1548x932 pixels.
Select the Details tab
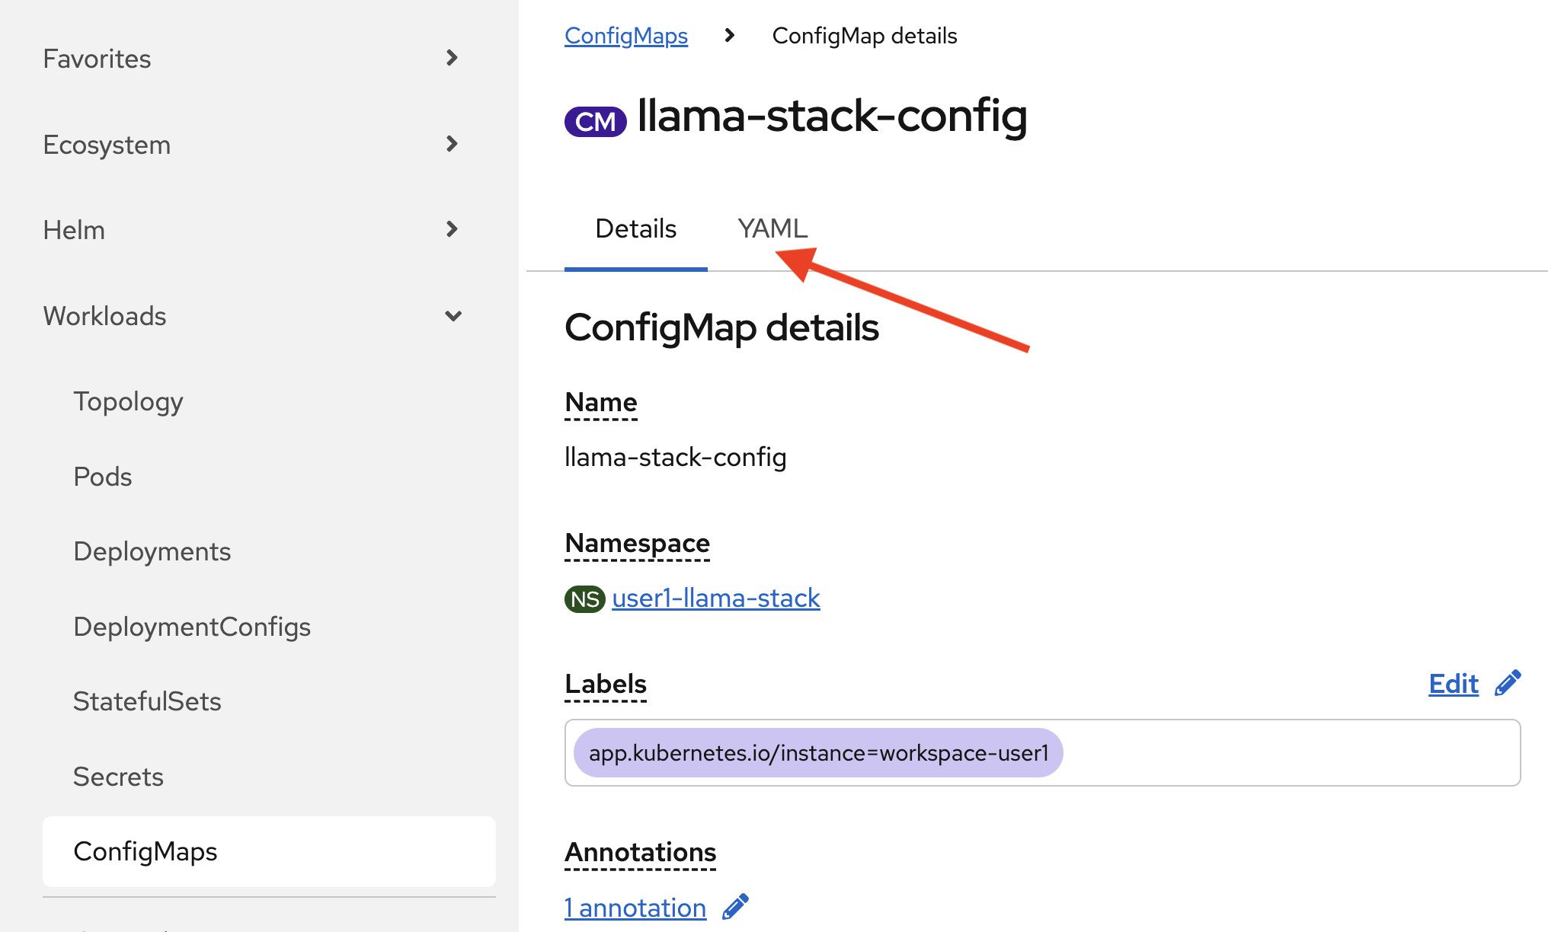point(635,228)
